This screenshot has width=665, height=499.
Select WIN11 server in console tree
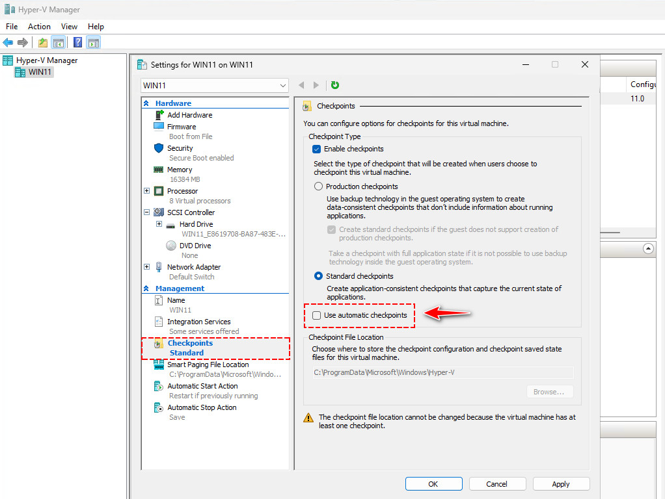pyautogui.click(x=40, y=72)
